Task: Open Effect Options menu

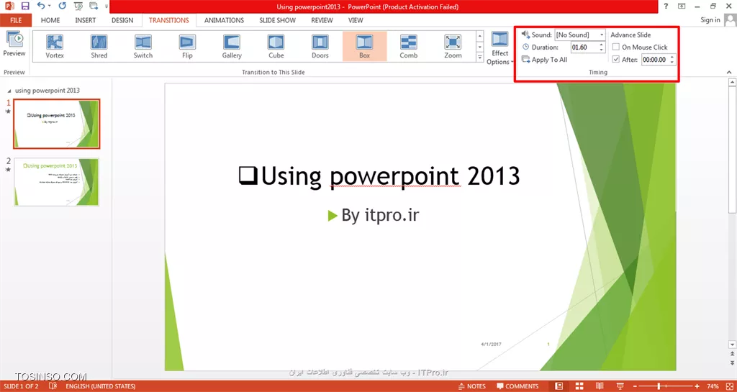Action: [x=500, y=48]
